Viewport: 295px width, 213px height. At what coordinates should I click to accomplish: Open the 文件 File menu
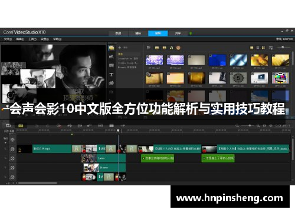coord(8,39)
